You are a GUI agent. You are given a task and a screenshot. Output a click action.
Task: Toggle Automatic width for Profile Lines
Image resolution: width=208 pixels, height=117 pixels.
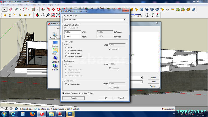(110, 49)
